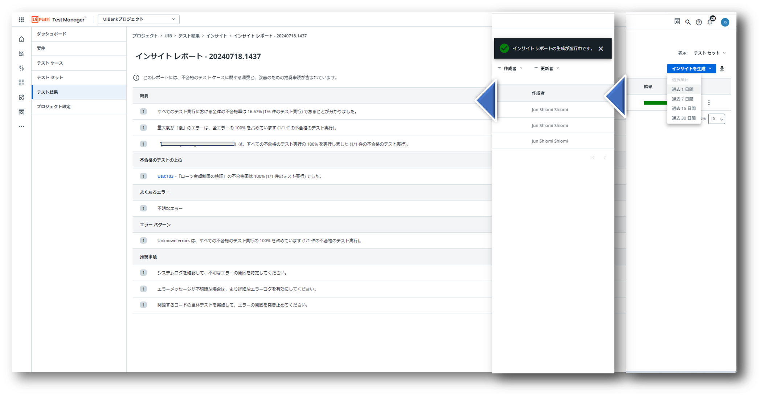
Task: Select 過去 30 日間 from menu
Action: pyautogui.click(x=683, y=118)
